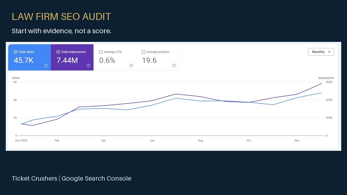Click the 4K clicks axis label
Image resolution: width=347 pixels, height=195 pixels.
[15, 100]
